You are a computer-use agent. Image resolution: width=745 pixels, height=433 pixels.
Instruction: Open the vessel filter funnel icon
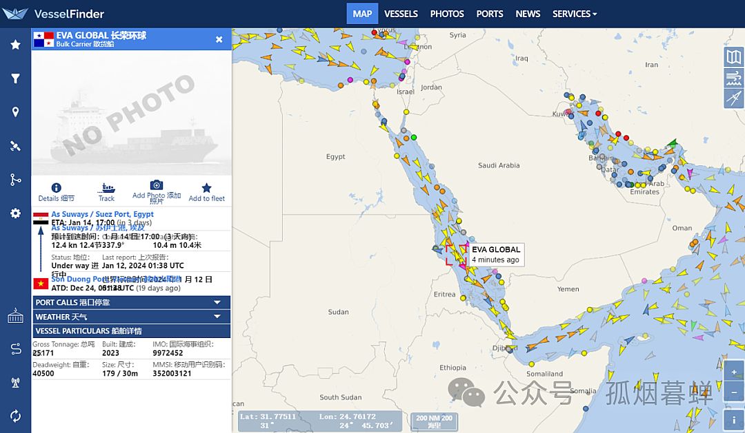[15, 78]
